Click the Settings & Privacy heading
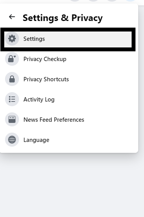This screenshot has height=217, width=144. pyautogui.click(x=63, y=18)
